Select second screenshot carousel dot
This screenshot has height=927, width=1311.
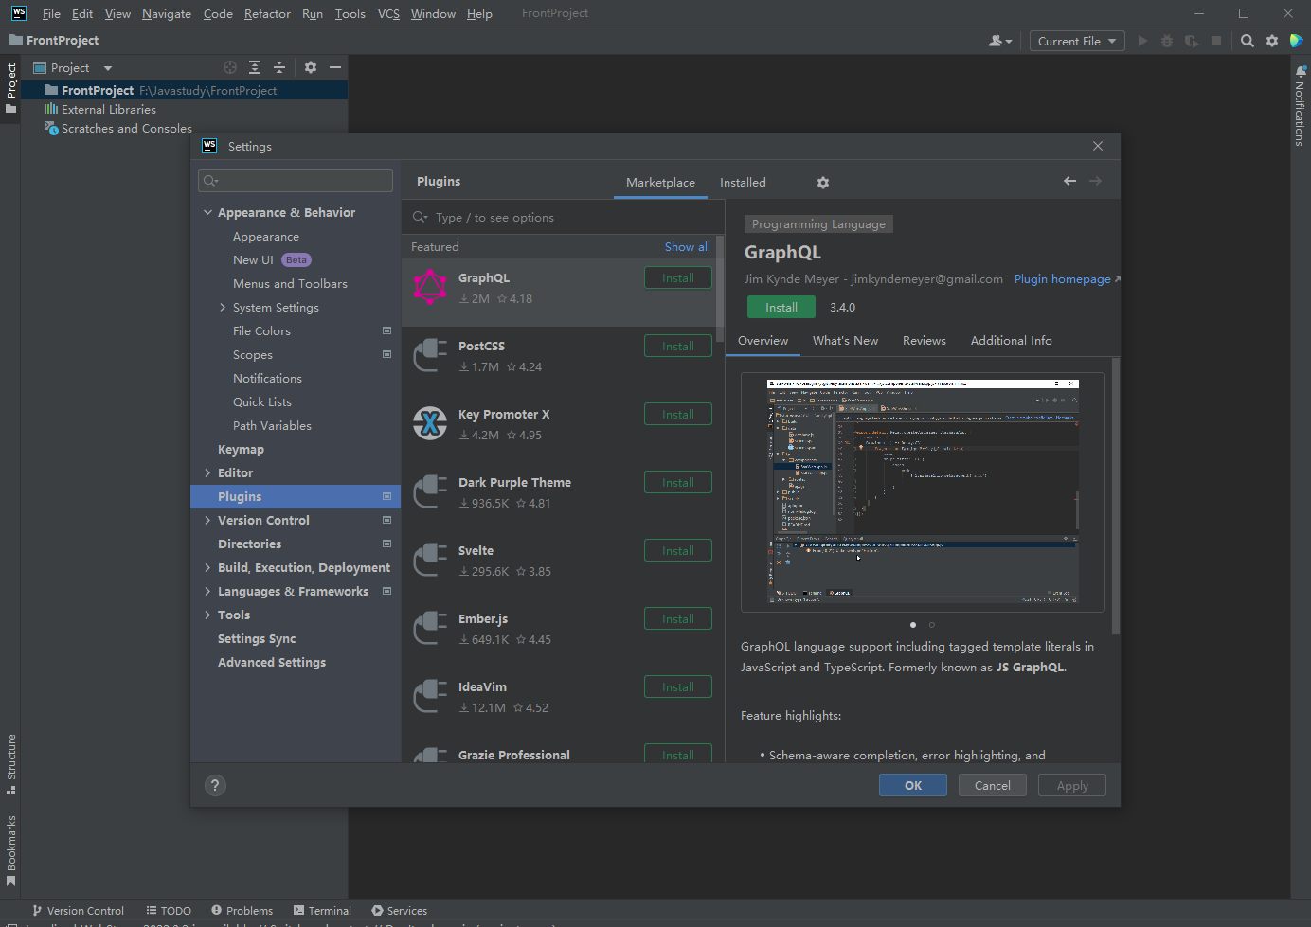coord(932,625)
